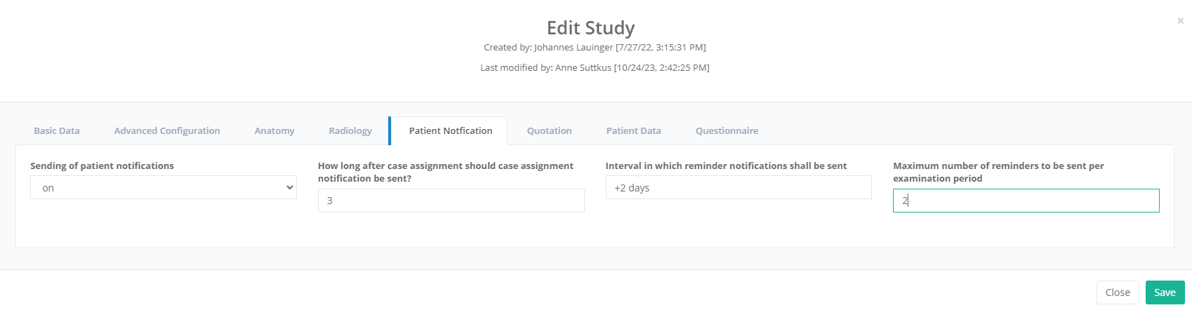
Task: Click the reminder interval field showing +2 days
Action: point(739,188)
